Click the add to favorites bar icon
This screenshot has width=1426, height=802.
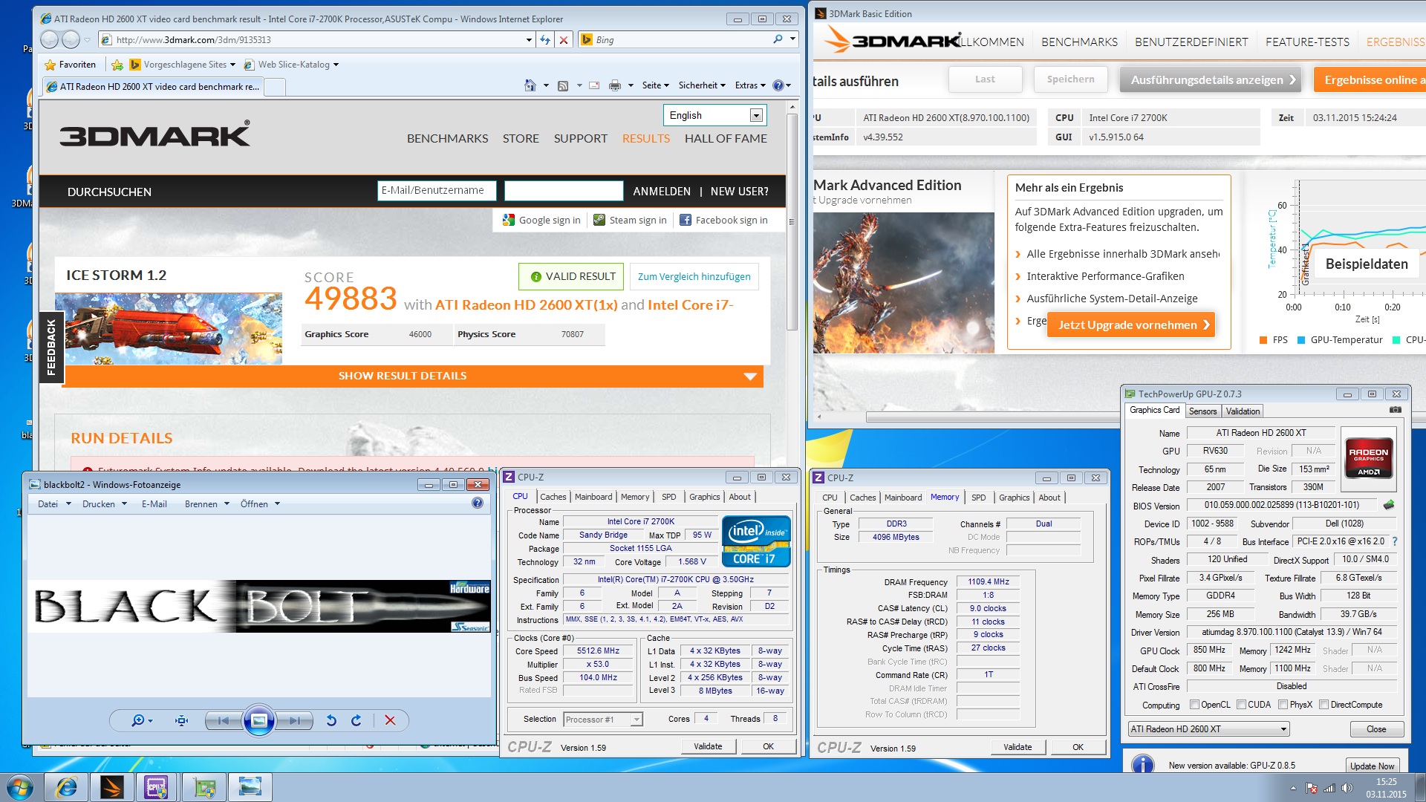click(117, 65)
